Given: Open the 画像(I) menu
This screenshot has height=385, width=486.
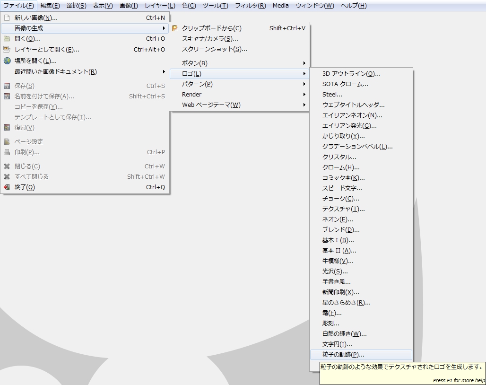Looking at the screenshot, I should tap(129, 6).
